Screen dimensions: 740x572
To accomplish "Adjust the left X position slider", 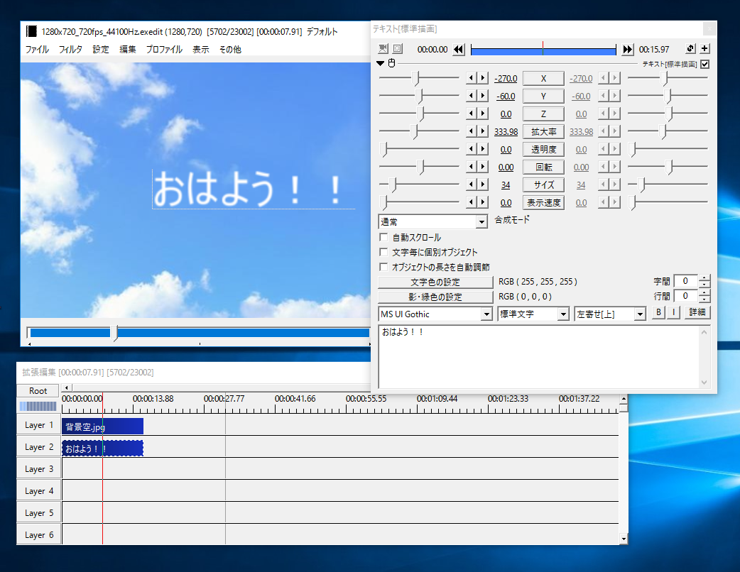I will click(x=419, y=78).
